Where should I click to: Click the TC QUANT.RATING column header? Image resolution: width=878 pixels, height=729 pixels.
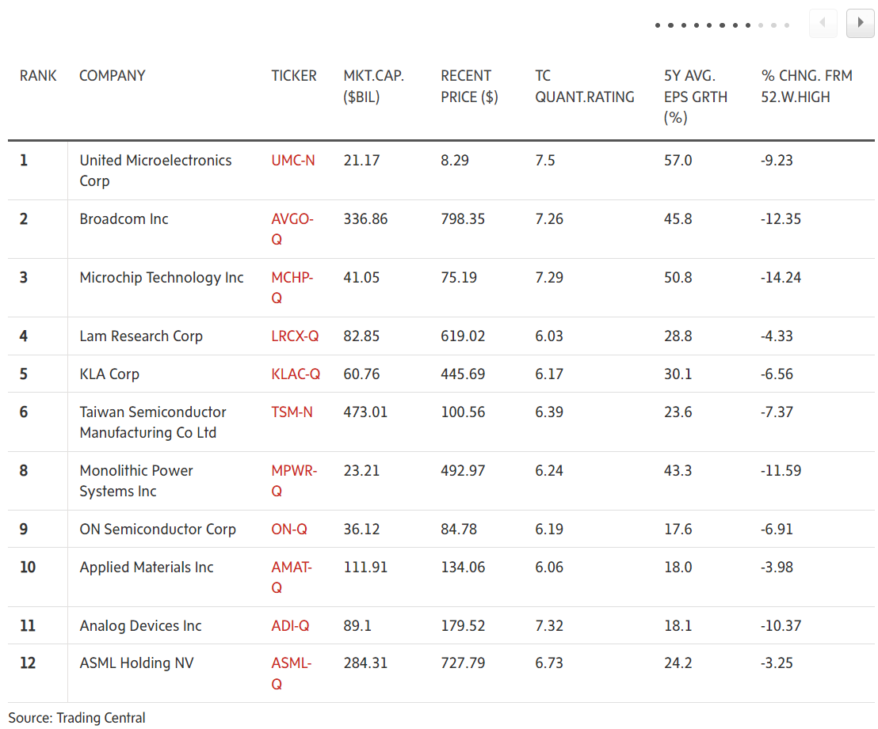[585, 86]
